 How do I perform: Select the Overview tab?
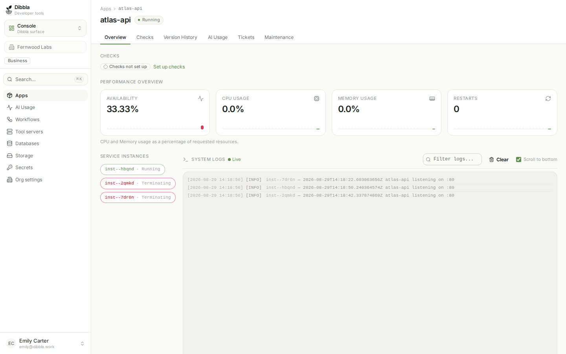[x=115, y=37]
